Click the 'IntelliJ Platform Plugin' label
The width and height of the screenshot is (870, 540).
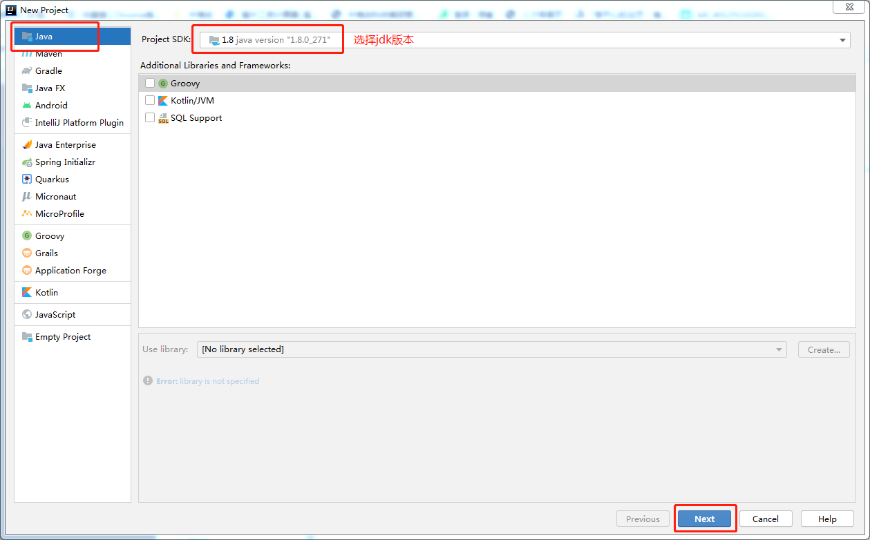click(x=79, y=123)
